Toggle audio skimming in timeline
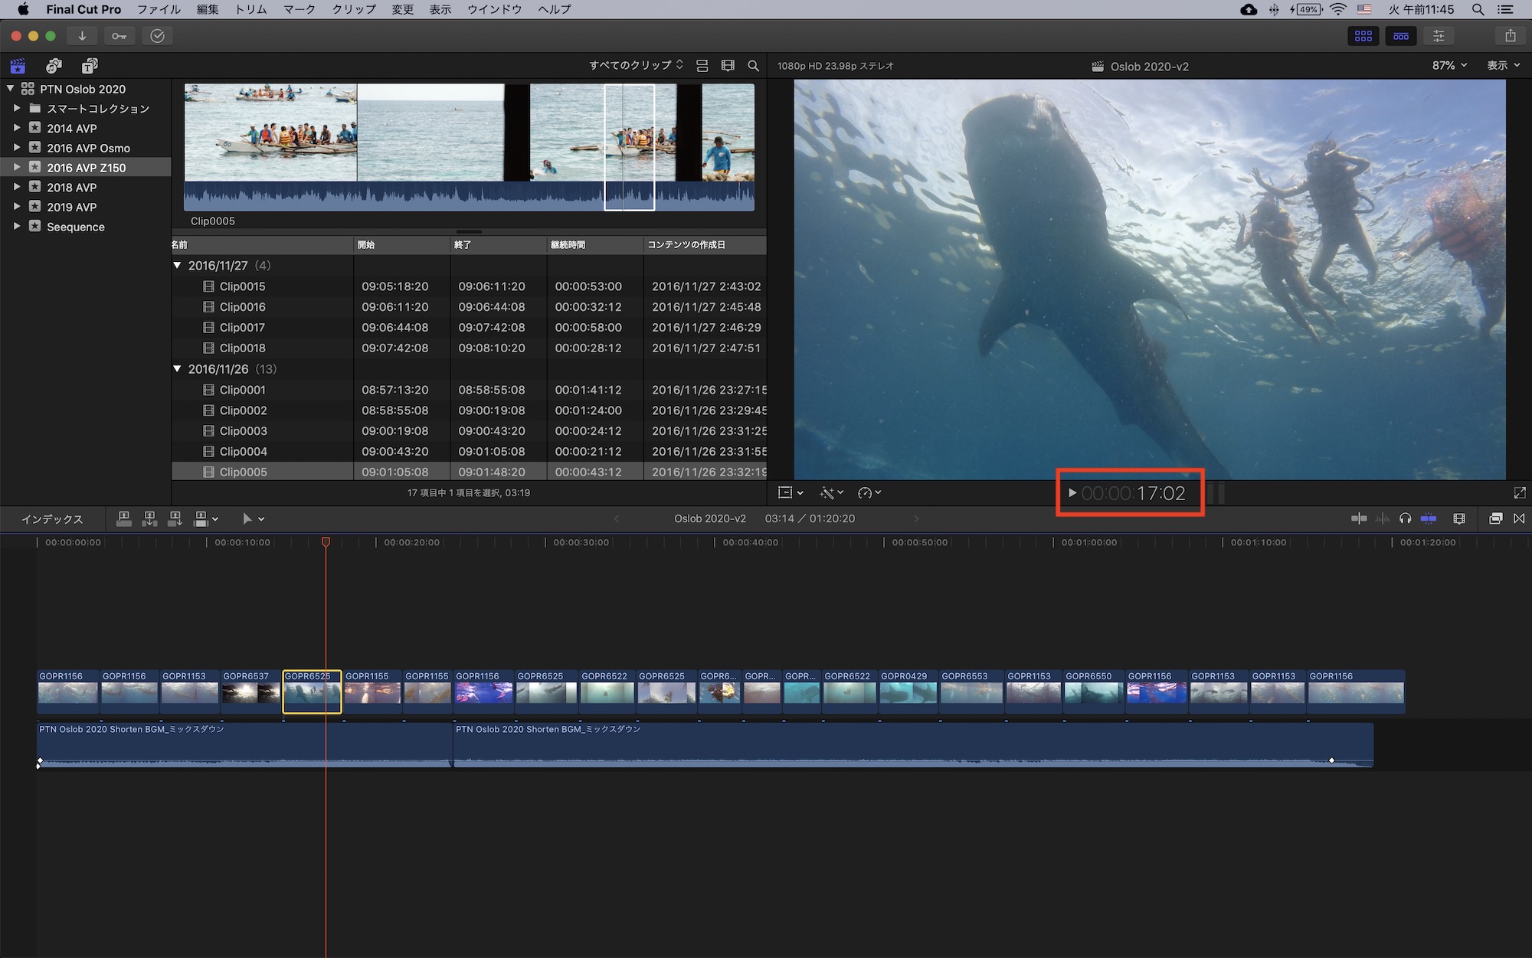 point(1383,518)
